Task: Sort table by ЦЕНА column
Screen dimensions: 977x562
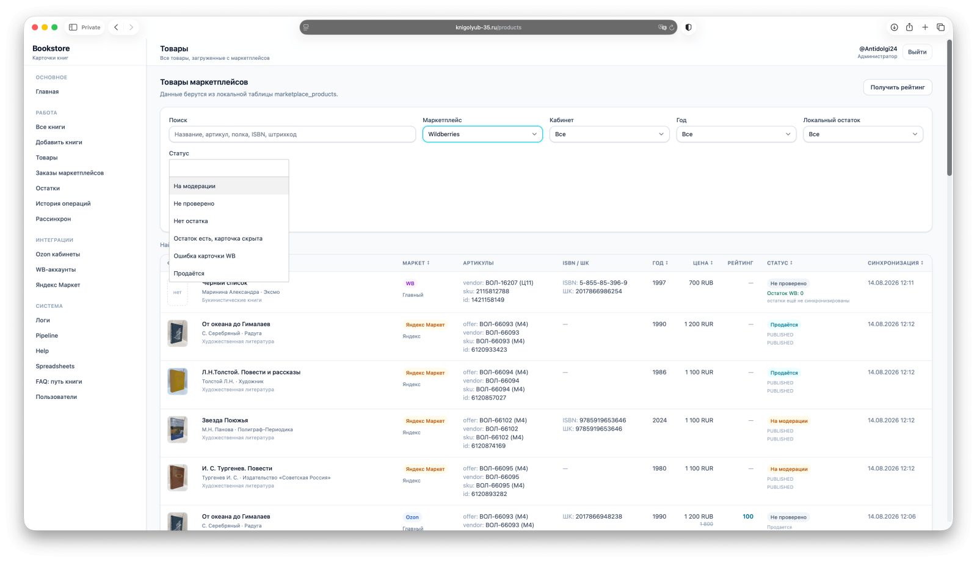Action: (703, 263)
